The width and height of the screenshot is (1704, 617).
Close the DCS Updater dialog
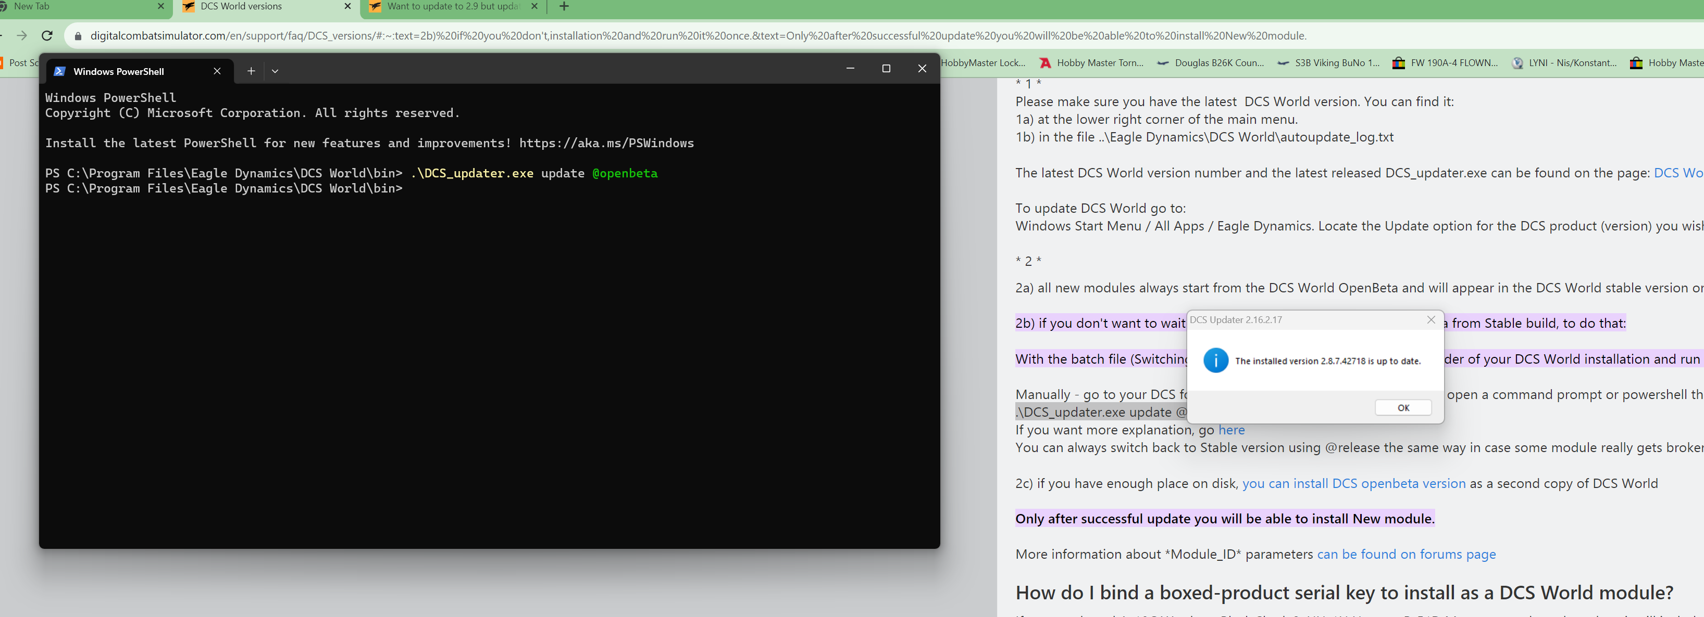(x=1431, y=320)
